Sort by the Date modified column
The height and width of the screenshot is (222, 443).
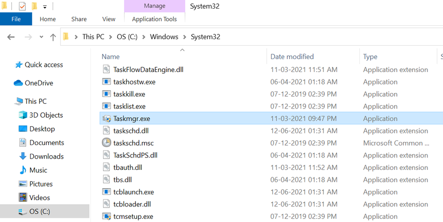coord(292,56)
